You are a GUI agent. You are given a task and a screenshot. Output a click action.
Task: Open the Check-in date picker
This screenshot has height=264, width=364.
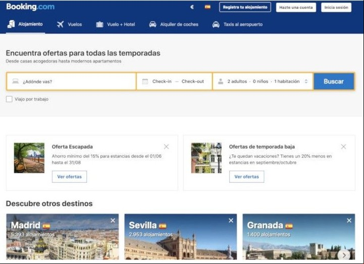tap(162, 81)
